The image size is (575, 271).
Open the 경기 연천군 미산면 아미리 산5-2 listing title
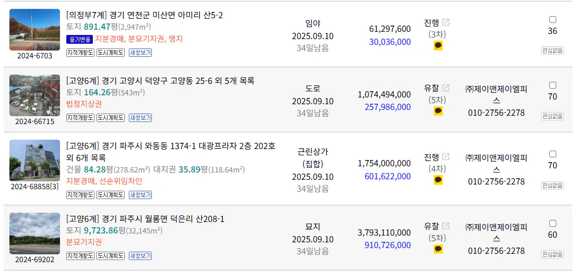[145, 16]
